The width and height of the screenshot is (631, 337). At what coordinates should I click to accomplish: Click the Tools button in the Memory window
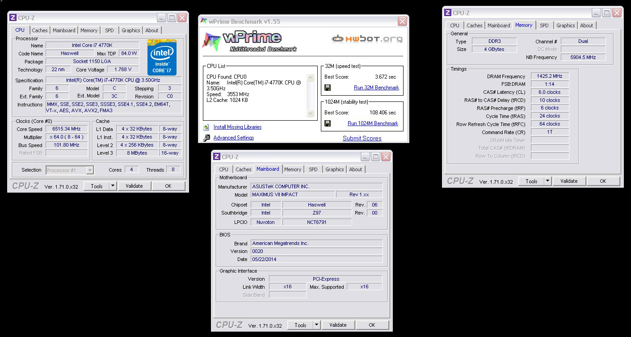[x=531, y=181]
